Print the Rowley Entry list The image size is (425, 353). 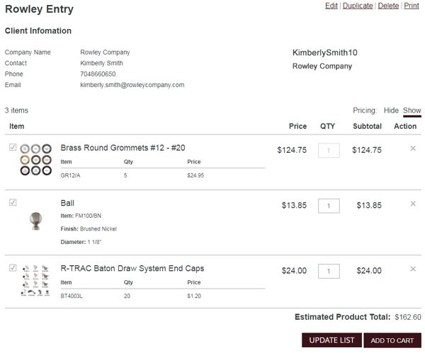click(x=412, y=6)
